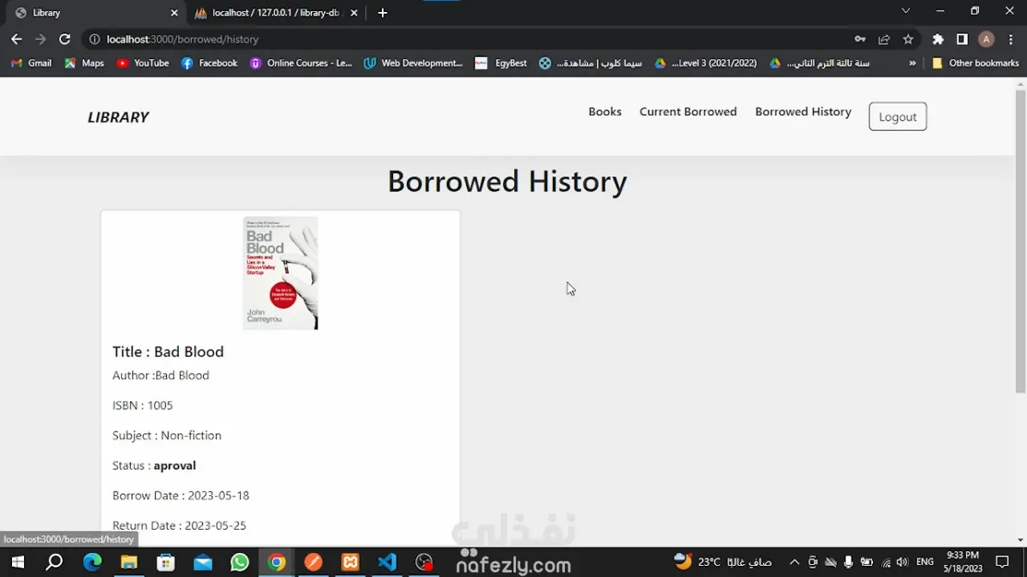Image resolution: width=1027 pixels, height=577 pixels.
Task: Launch OBS Studio from the taskbar
Action: (x=424, y=562)
